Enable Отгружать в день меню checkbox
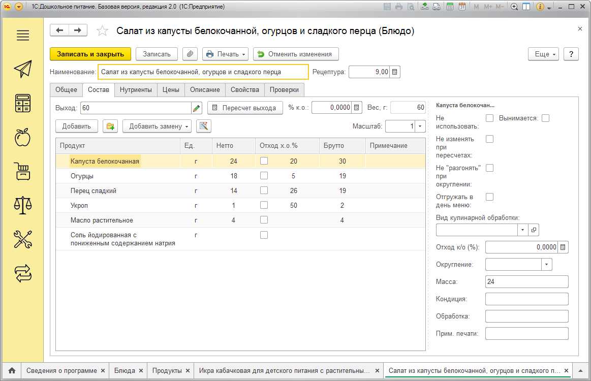 point(489,197)
